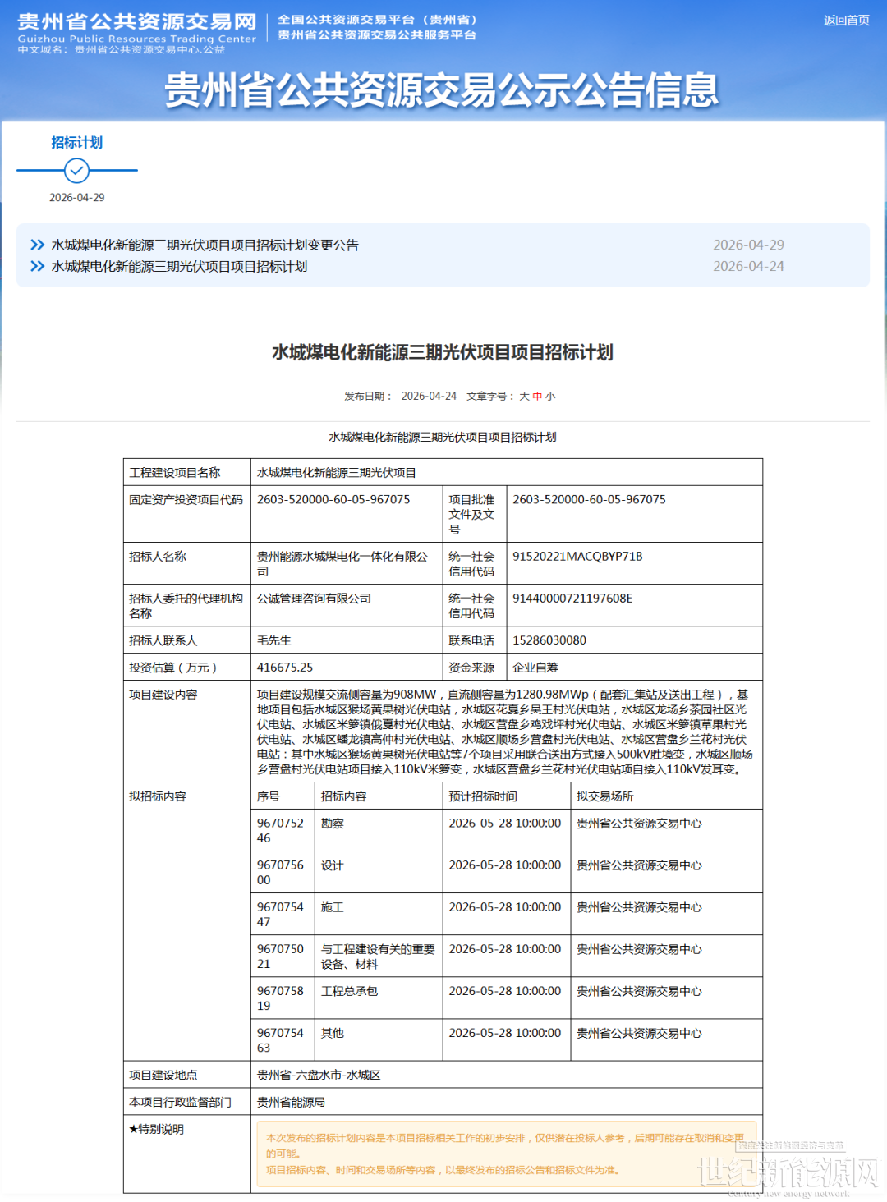Set article font size to 大
Viewport: 887px width, 1202px height.
pos(524,397)
